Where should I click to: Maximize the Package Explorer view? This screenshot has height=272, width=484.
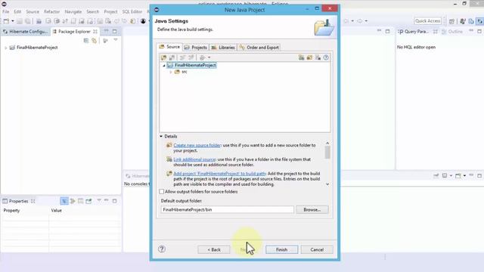[x=114, y=31]
